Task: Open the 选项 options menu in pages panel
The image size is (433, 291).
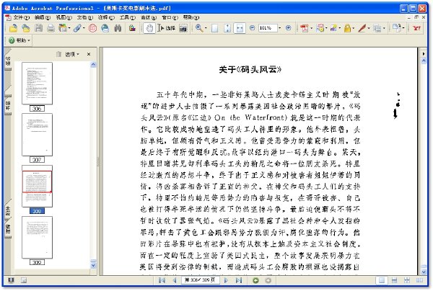Action: pyautogui.click(x=72, y=54)
